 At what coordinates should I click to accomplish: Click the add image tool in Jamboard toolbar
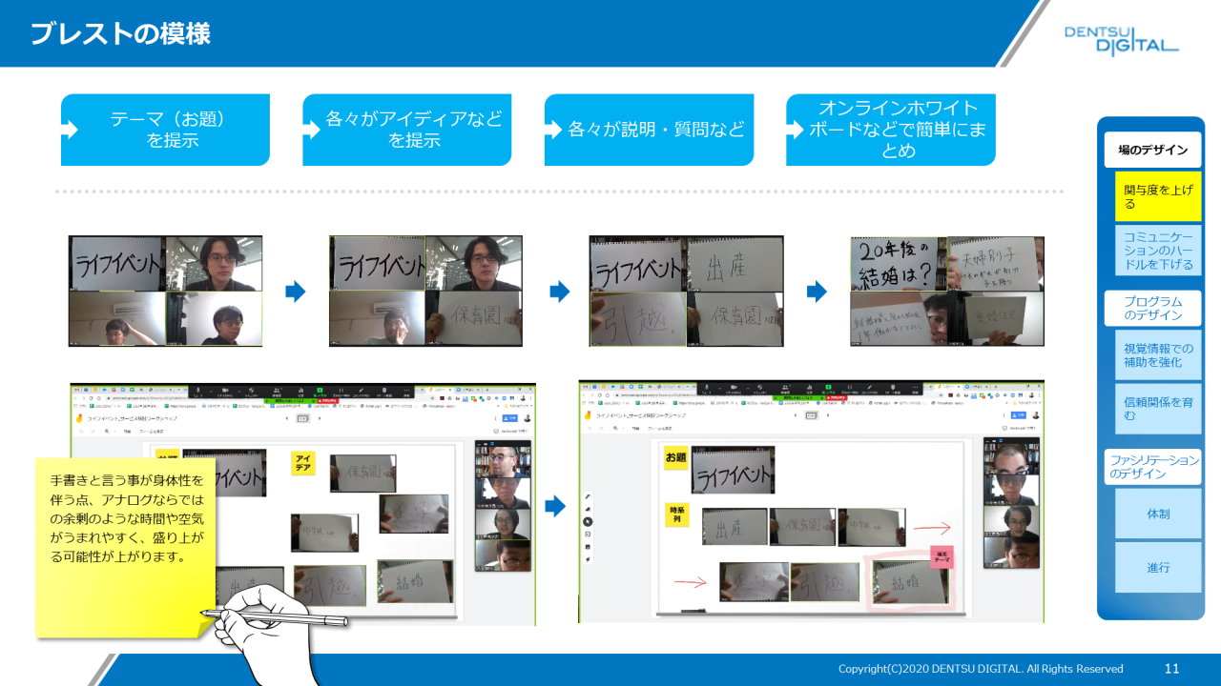pos(588,547)
